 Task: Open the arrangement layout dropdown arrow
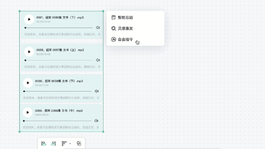pyautogui.click(x=70, y=144)
